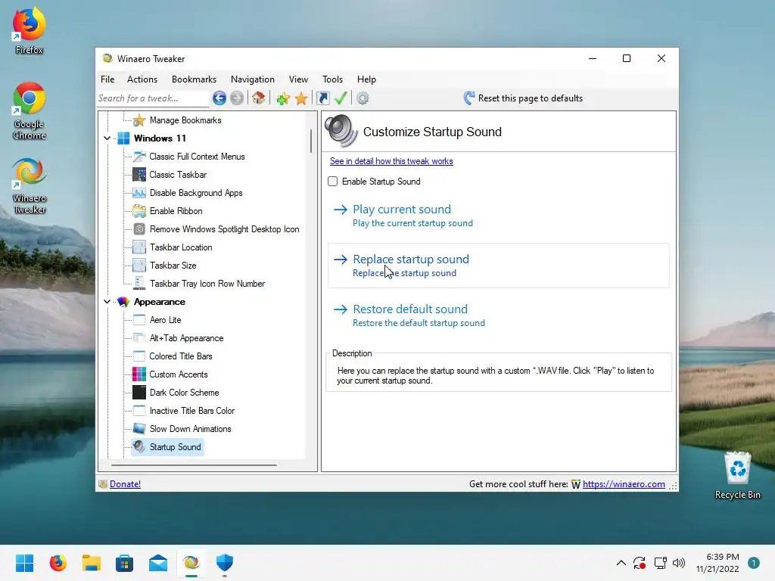775x581 pixels.
Task: Open the Tools menu
Action: 333,79
